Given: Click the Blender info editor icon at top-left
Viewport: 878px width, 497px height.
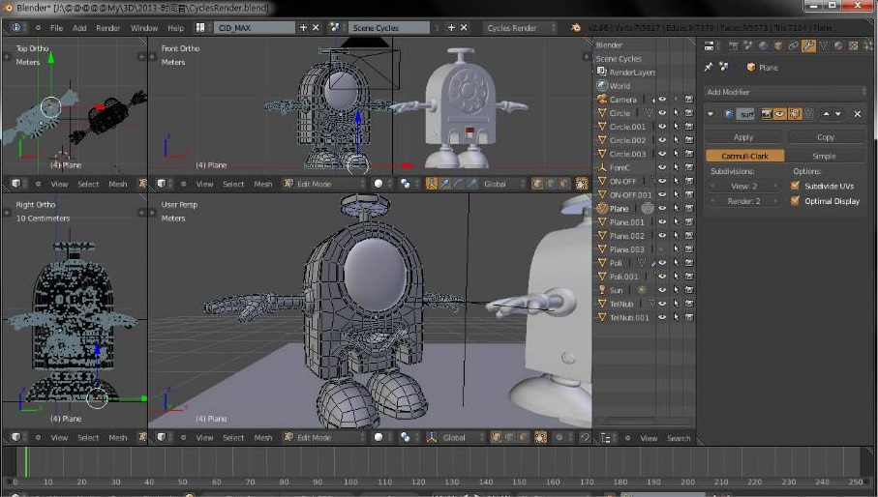Looking at the screenshot, I should pyautogui.click(x=16, y=28).
